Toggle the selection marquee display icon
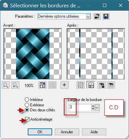Viewport: 129px width, 139px height. coord(81,85)
